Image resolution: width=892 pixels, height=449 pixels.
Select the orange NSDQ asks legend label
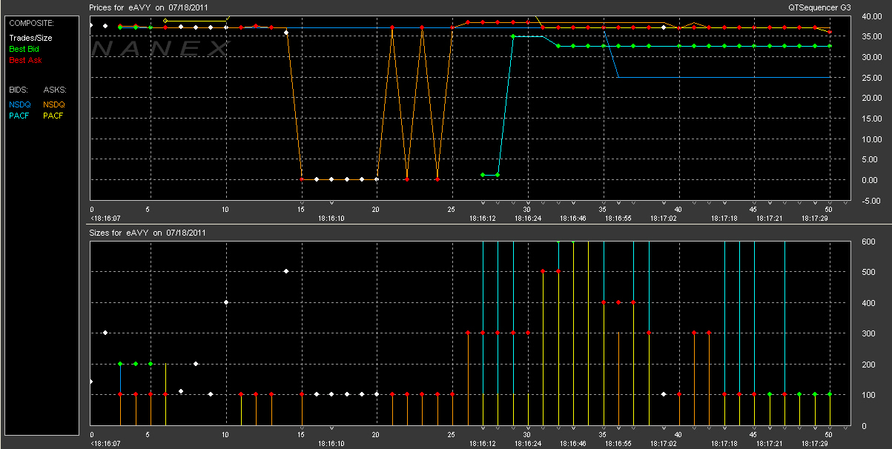coord(54,104)
